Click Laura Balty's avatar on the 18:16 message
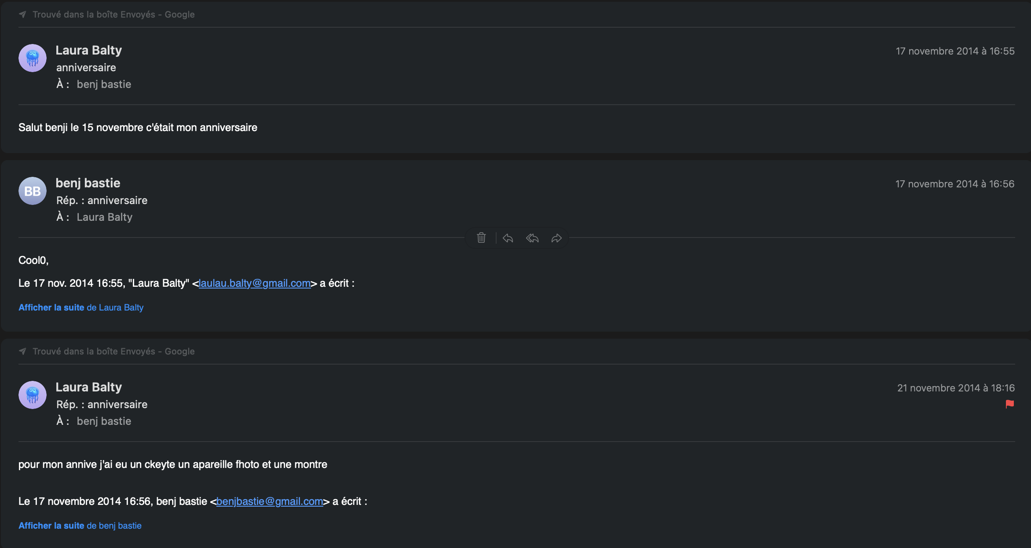1031x548 pixels. (x=33, y=395)
